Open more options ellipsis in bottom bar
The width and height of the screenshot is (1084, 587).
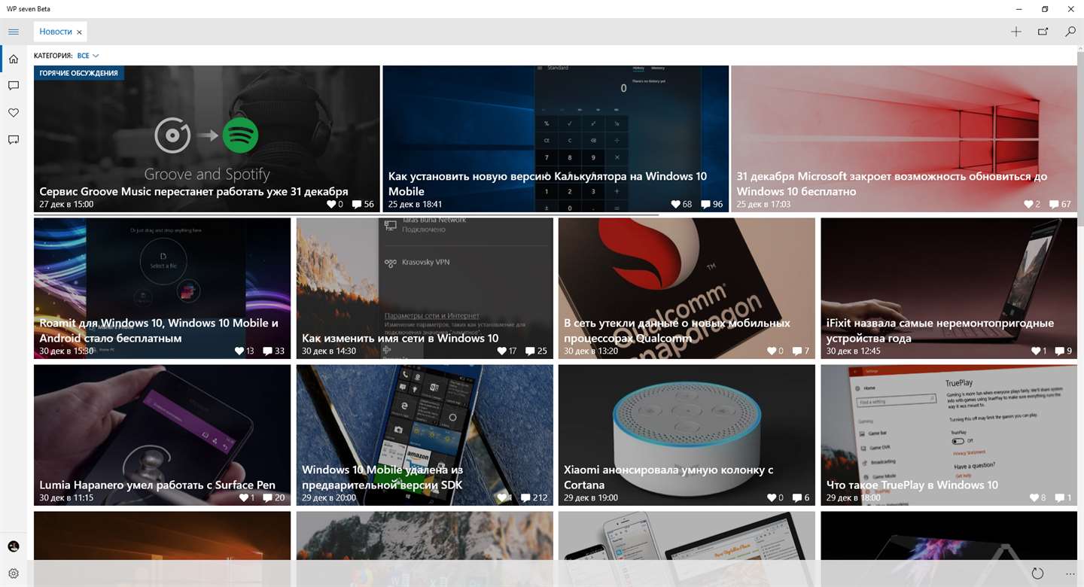tap(1070, 573)
